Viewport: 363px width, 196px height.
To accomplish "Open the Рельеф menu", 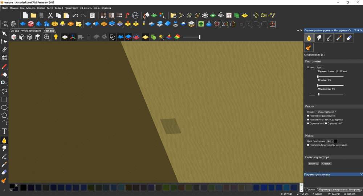I will tap(59, 8).
